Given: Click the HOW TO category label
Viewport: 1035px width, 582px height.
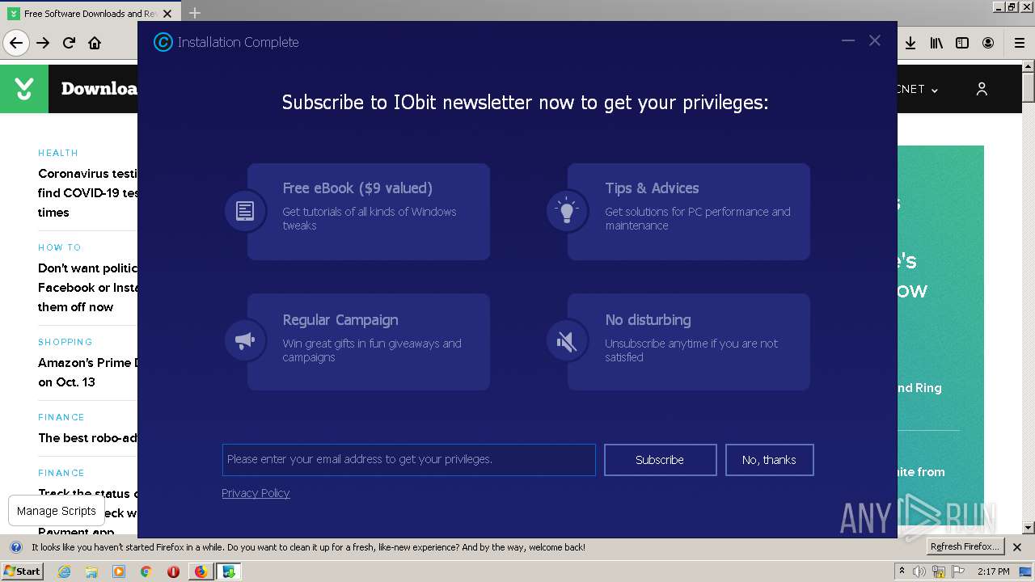Looking at the screenshot, I should (60, 247).
